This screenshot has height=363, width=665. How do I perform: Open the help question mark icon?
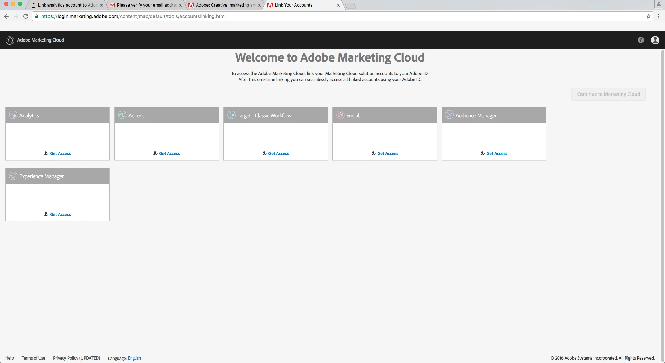641,40
